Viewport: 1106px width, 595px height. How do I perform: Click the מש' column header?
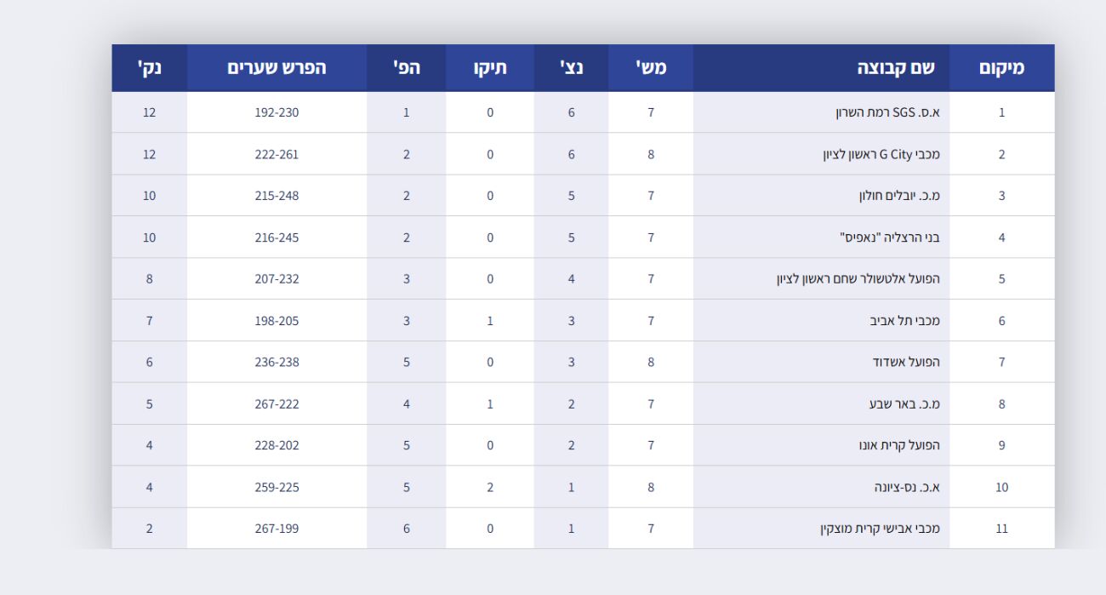[651, 68]
